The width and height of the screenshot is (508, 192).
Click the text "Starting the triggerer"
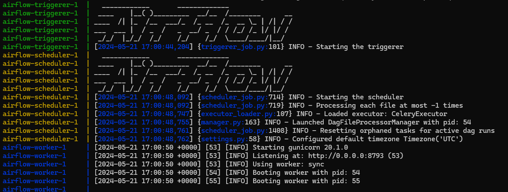pyautogui.click(x=360, y=47)
